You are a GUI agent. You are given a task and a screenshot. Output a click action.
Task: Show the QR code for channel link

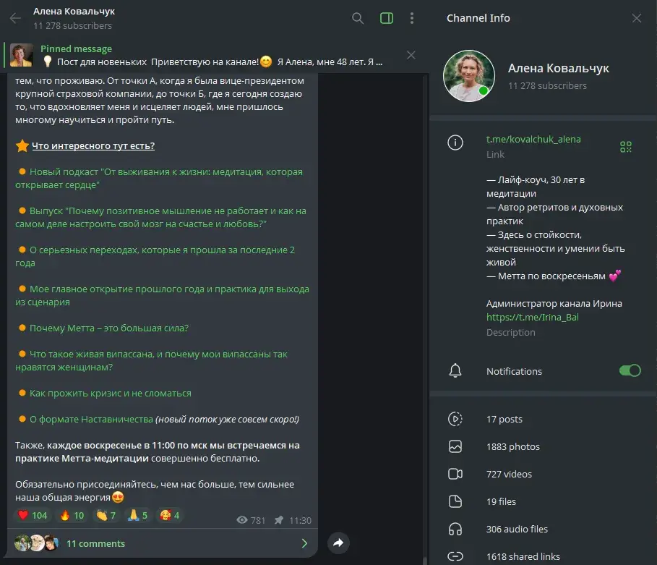(626, 147)
